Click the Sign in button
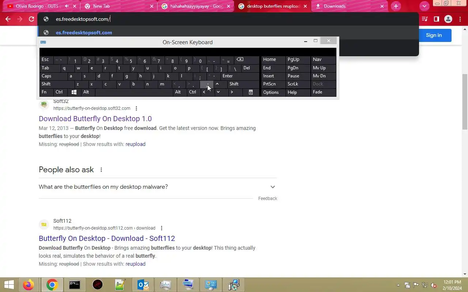Viewport: 468px width, 292px height. (434, 35)
